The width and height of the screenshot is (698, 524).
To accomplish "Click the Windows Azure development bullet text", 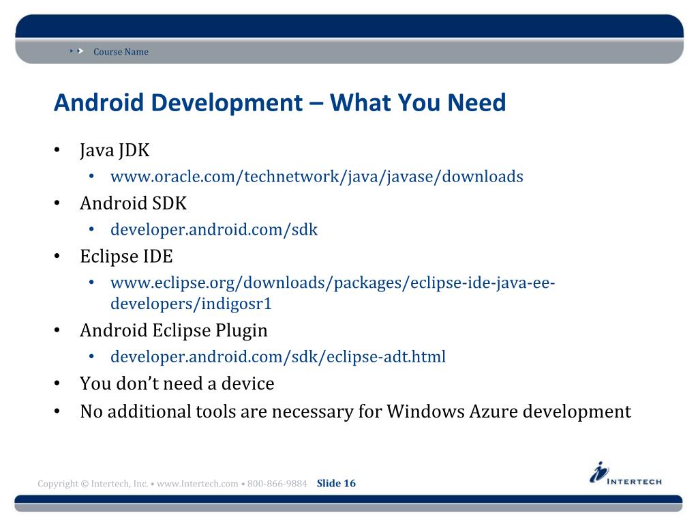I will tap(355, 411).
